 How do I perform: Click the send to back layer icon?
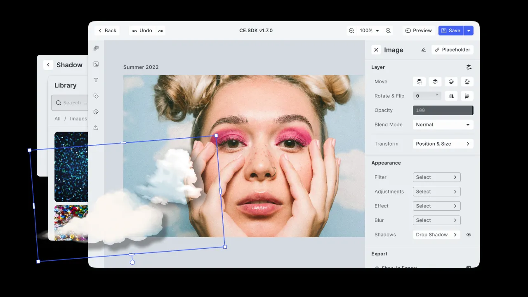pyautogui.click(x=467, y=82)
